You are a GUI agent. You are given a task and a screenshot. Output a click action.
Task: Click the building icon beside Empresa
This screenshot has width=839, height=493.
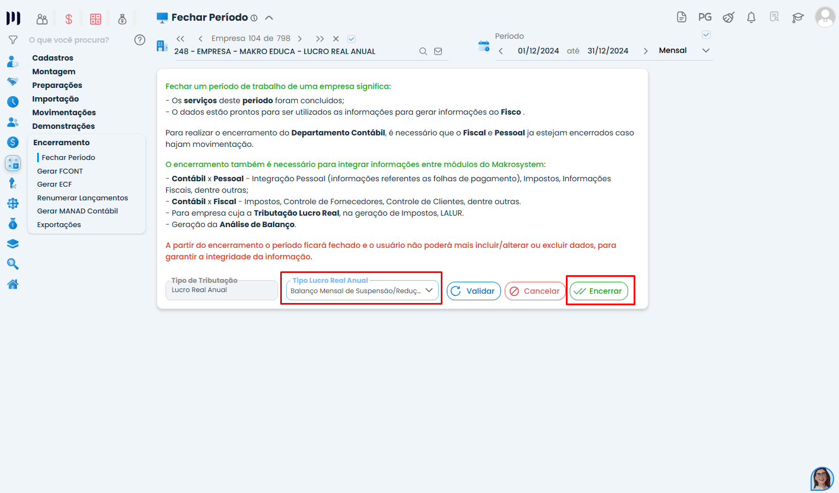[x=162, y=46]
